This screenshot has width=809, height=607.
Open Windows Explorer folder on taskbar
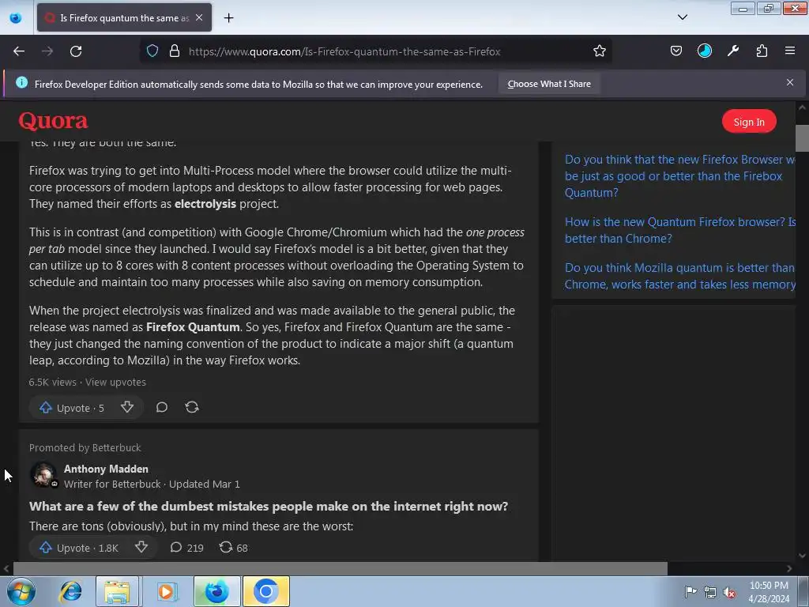click(x=117, y=591)
